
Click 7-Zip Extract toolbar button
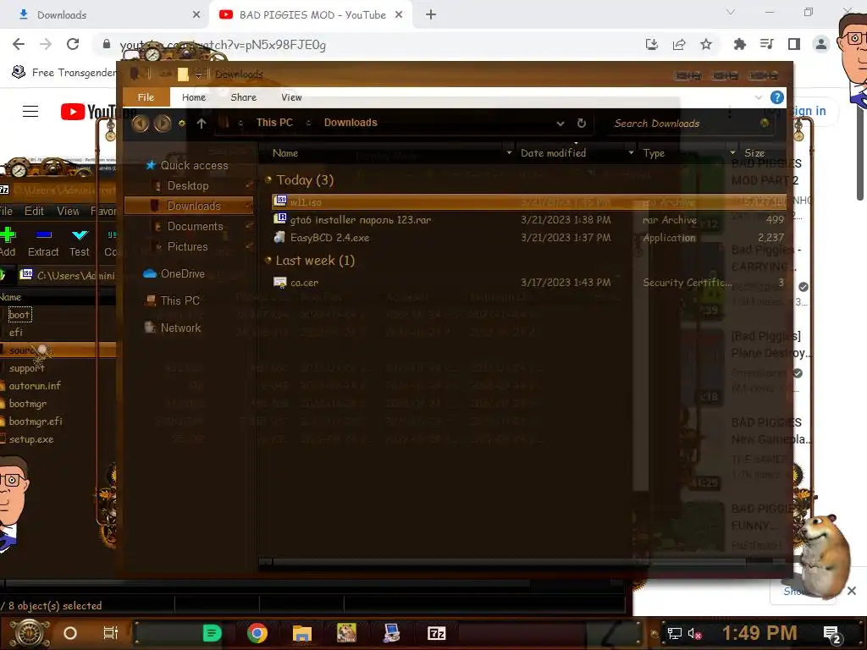(43, 242)
